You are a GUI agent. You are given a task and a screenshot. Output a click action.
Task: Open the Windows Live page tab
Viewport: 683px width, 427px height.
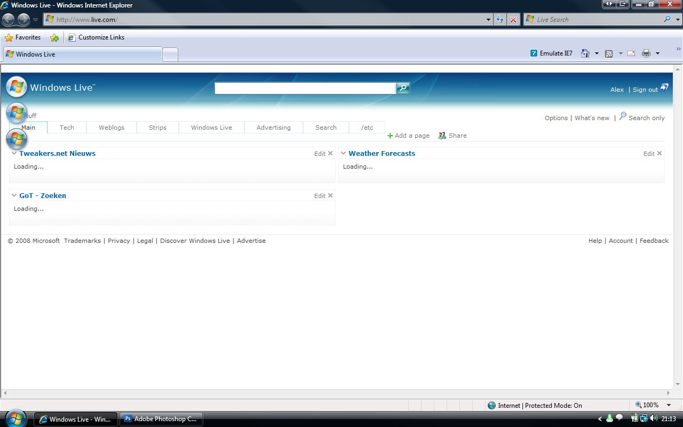[x=211, y=128]
